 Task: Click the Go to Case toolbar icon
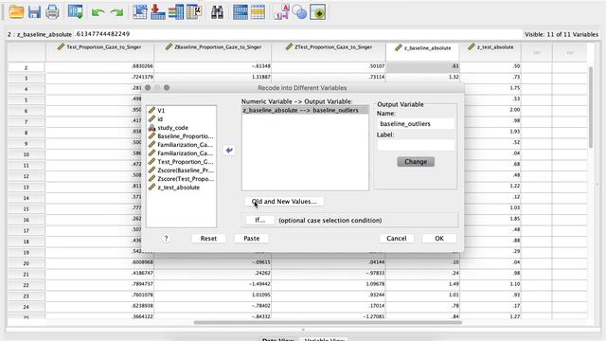point(139,12)
